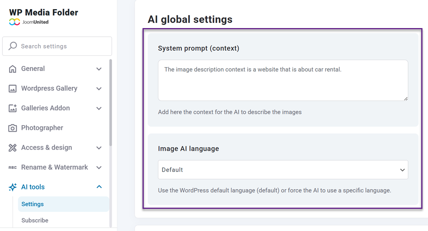The image size is (428, 231).
Task: Open the Photographer camera icon
Action: point(12,127)
